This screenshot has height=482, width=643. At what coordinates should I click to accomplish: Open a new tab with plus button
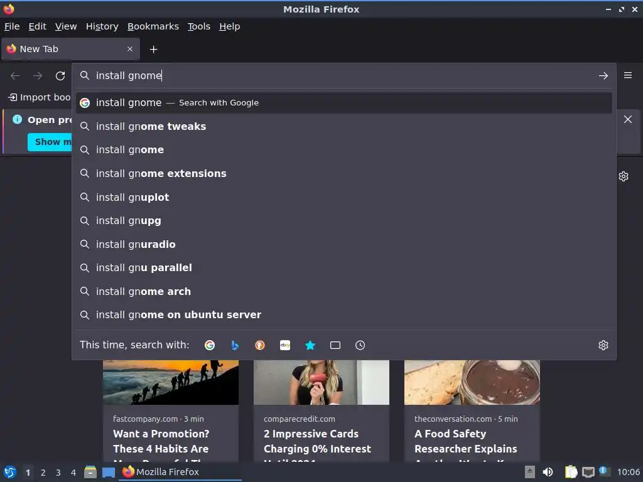[x=153, y=49]
